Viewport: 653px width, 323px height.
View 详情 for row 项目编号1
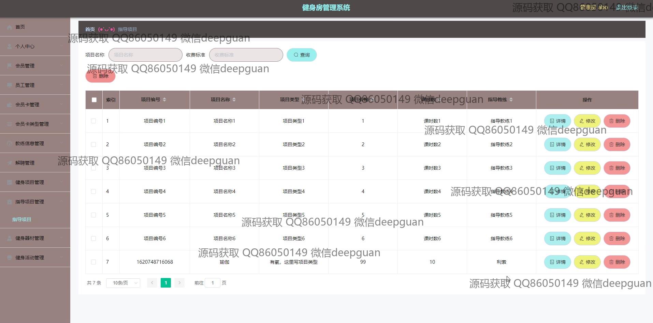click(x=557, y=121)
